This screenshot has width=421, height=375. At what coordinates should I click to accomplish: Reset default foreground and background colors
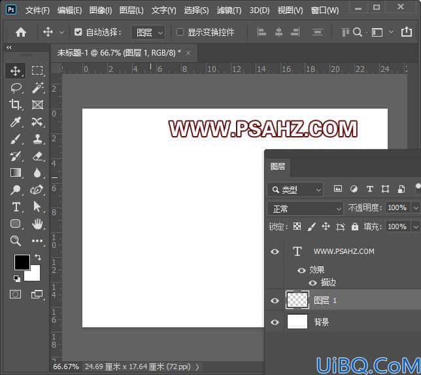pyautogui.click(x=16, y=279)
